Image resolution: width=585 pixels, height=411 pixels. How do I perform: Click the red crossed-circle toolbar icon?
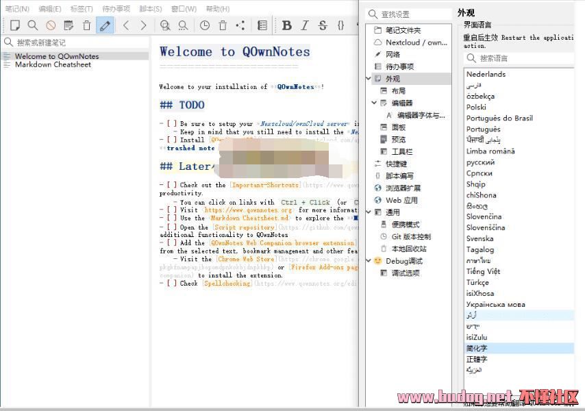click(51, 25)
